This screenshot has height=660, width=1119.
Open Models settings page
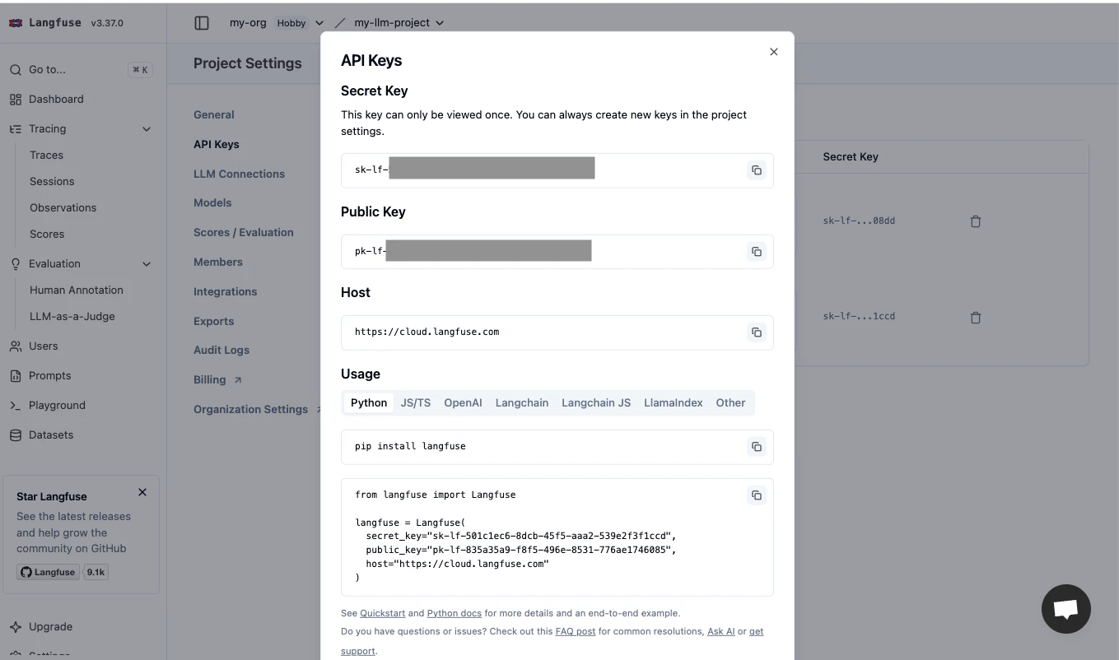(x=212, y=203)
